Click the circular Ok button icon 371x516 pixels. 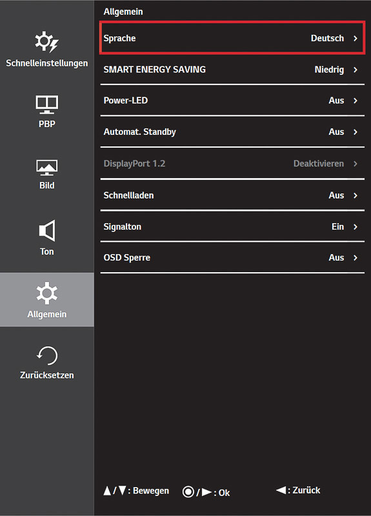(x=188, y=492)
